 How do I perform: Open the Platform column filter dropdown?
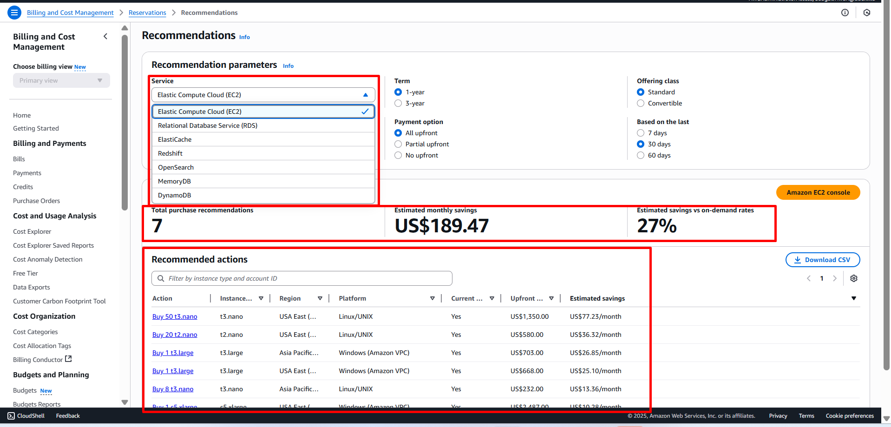[x=432, y=298]
